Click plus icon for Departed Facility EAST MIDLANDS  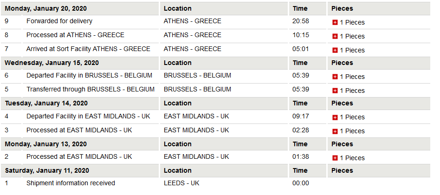tap(335, 117)
